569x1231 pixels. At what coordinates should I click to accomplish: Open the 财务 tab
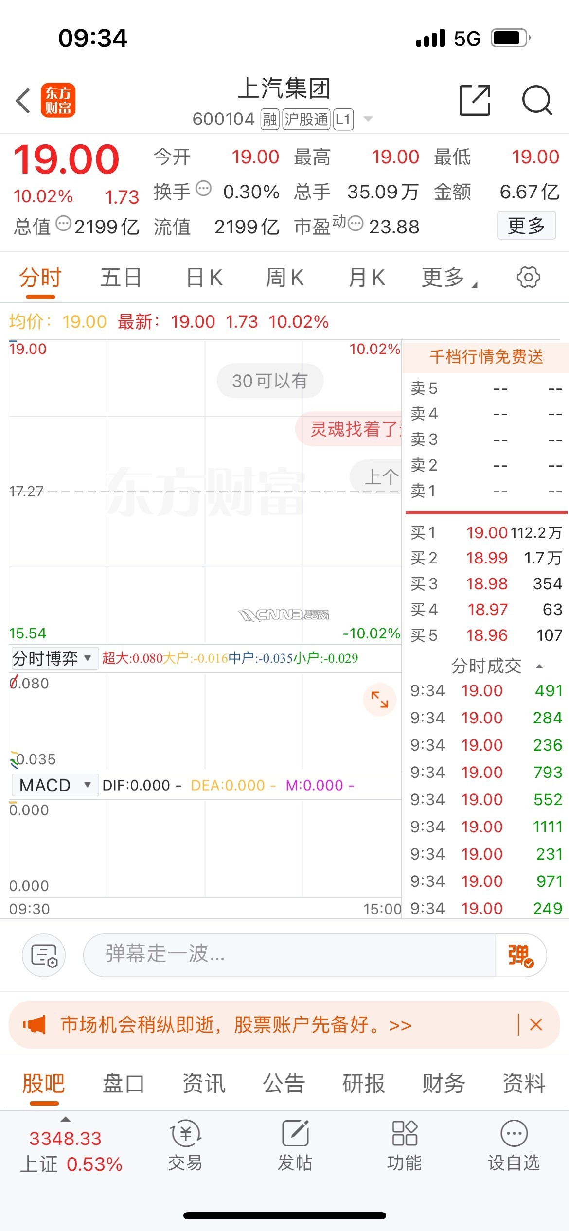[x=444, y=1084]
